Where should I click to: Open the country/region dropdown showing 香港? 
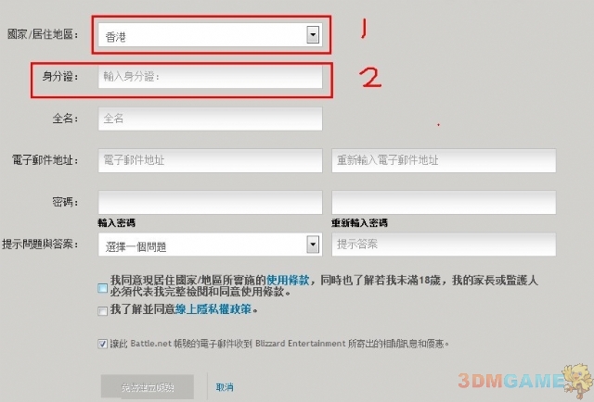(210, 35)
